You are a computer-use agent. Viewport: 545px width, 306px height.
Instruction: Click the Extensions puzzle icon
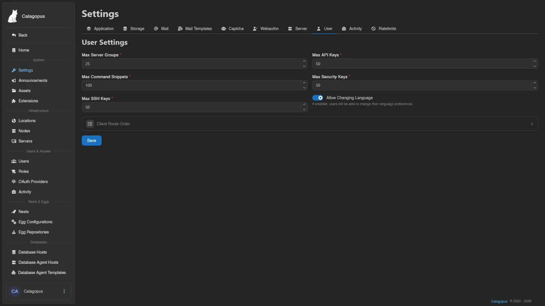coord(14,101)
